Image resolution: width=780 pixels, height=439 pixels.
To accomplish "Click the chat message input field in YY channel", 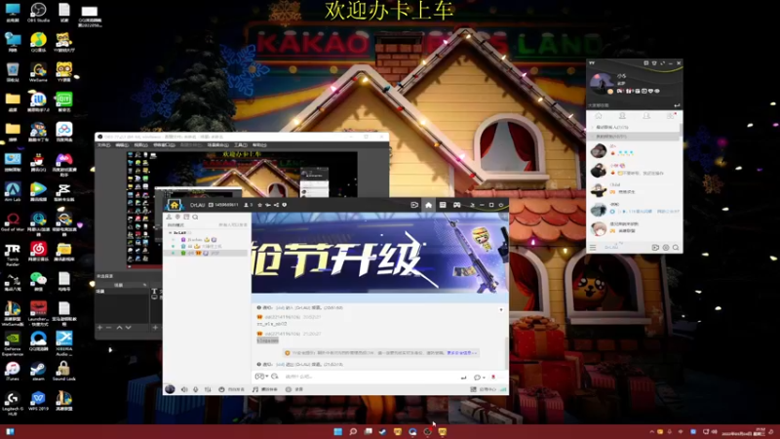I will [x=370, y=377].
